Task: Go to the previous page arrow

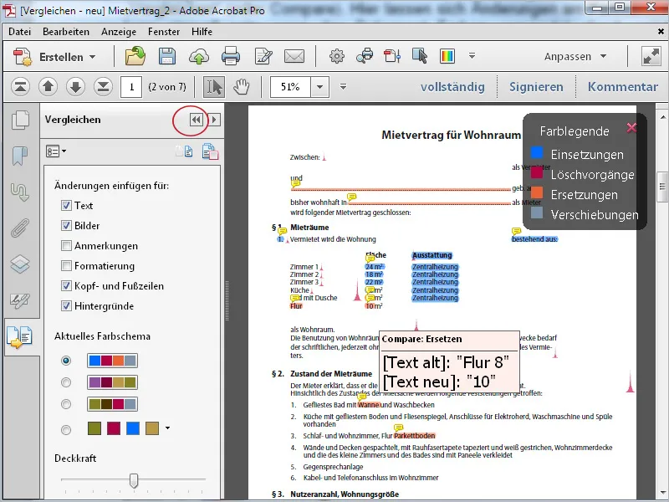Action: coord(48,87)
